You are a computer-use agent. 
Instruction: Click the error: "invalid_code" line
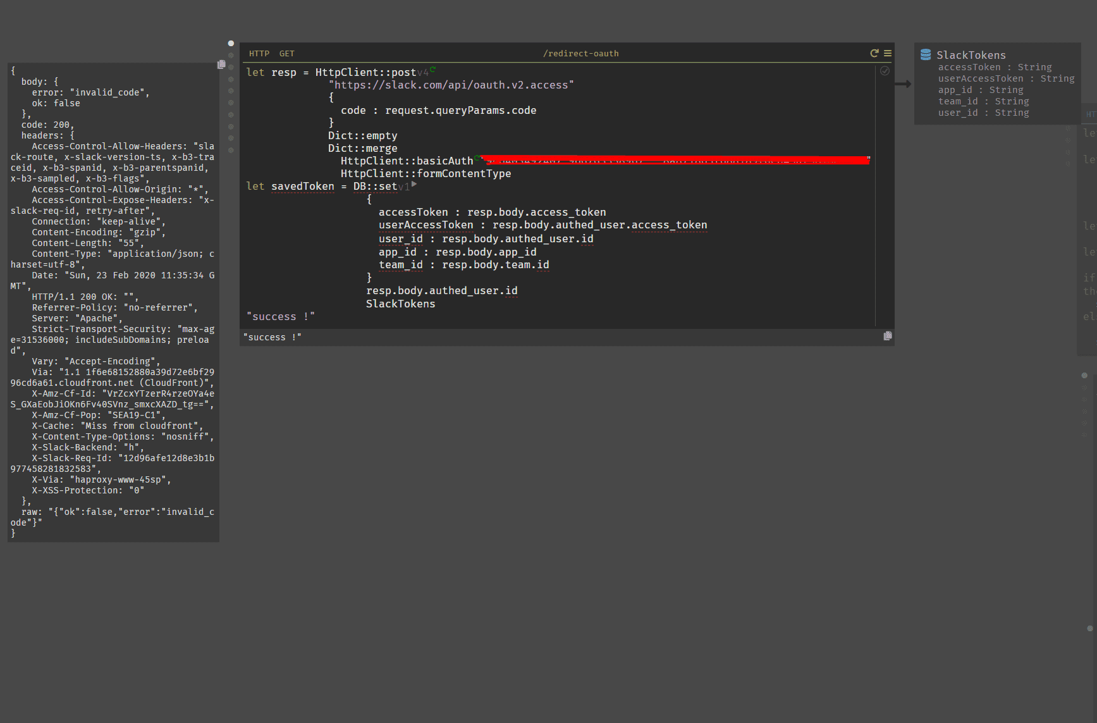coord(91,92)
